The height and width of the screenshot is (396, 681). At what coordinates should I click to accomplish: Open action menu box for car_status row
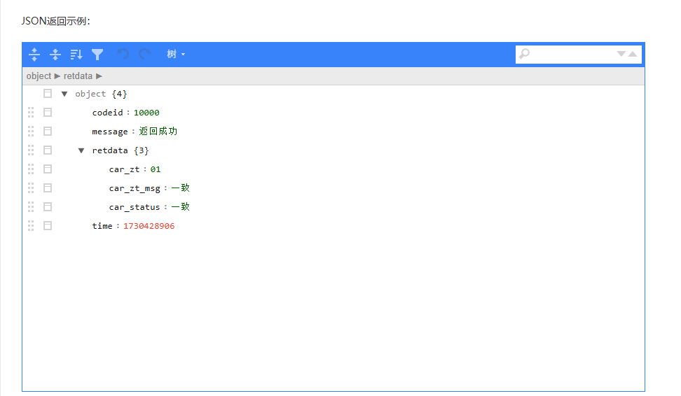(48, 207)
